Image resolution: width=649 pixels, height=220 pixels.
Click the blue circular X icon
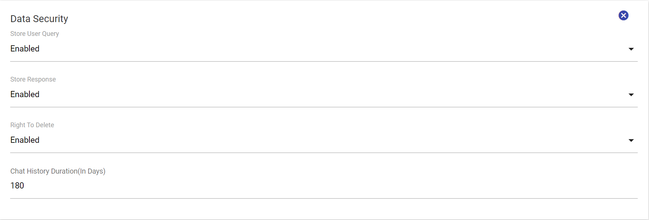coord(623,16)
